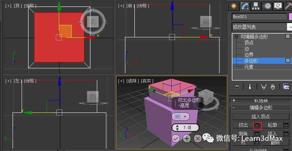Select the 边界 sub-object level
Screen dimensions: 292x151
[x=249, y=55]
